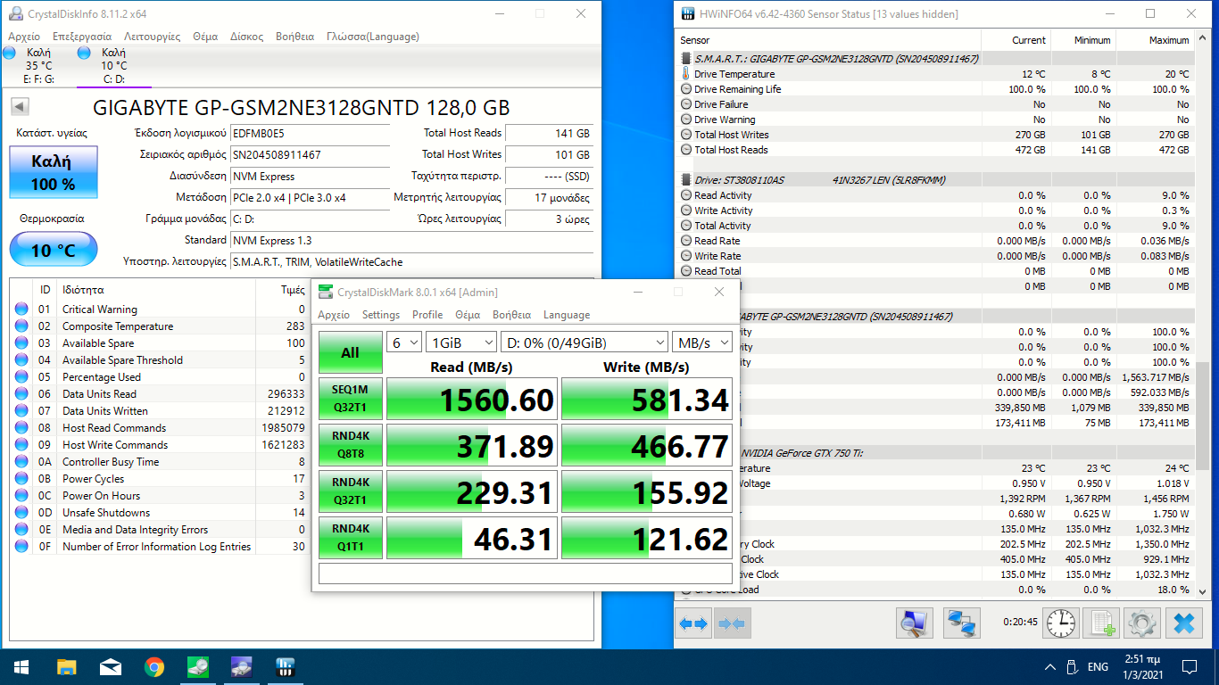Select the C: D: disk status orb
Viewport: 1219px width, 685px height.
point(85,53)
